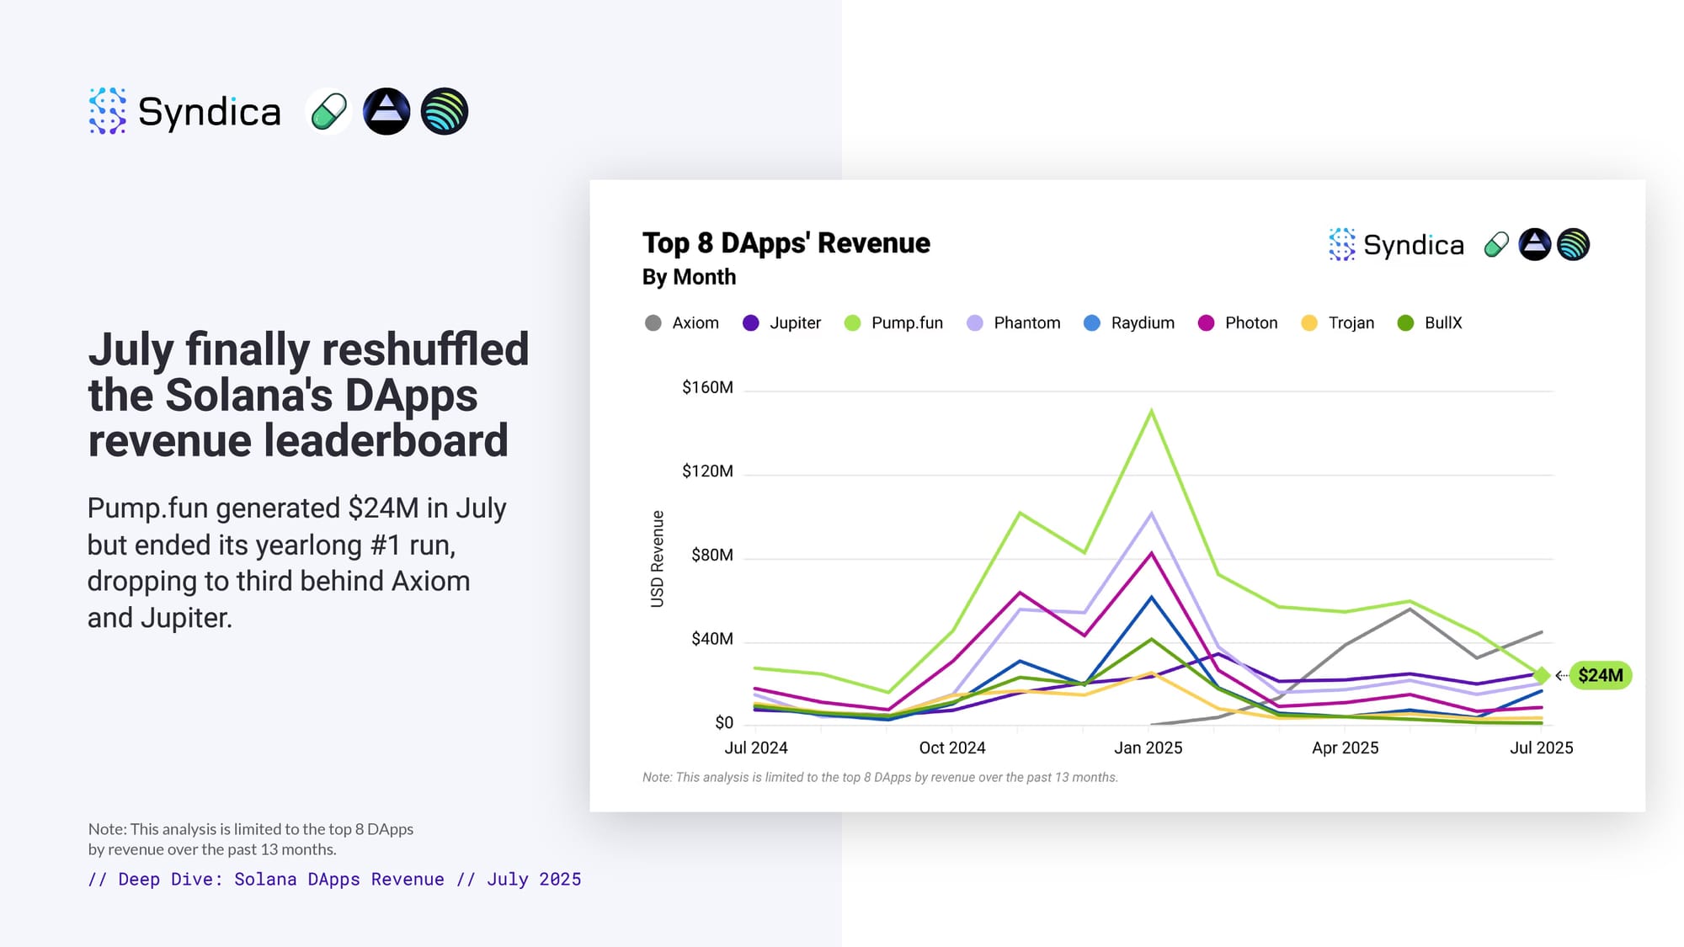Click the Jupiter legend label
The image size is (1684, 947).
[795, 323]
